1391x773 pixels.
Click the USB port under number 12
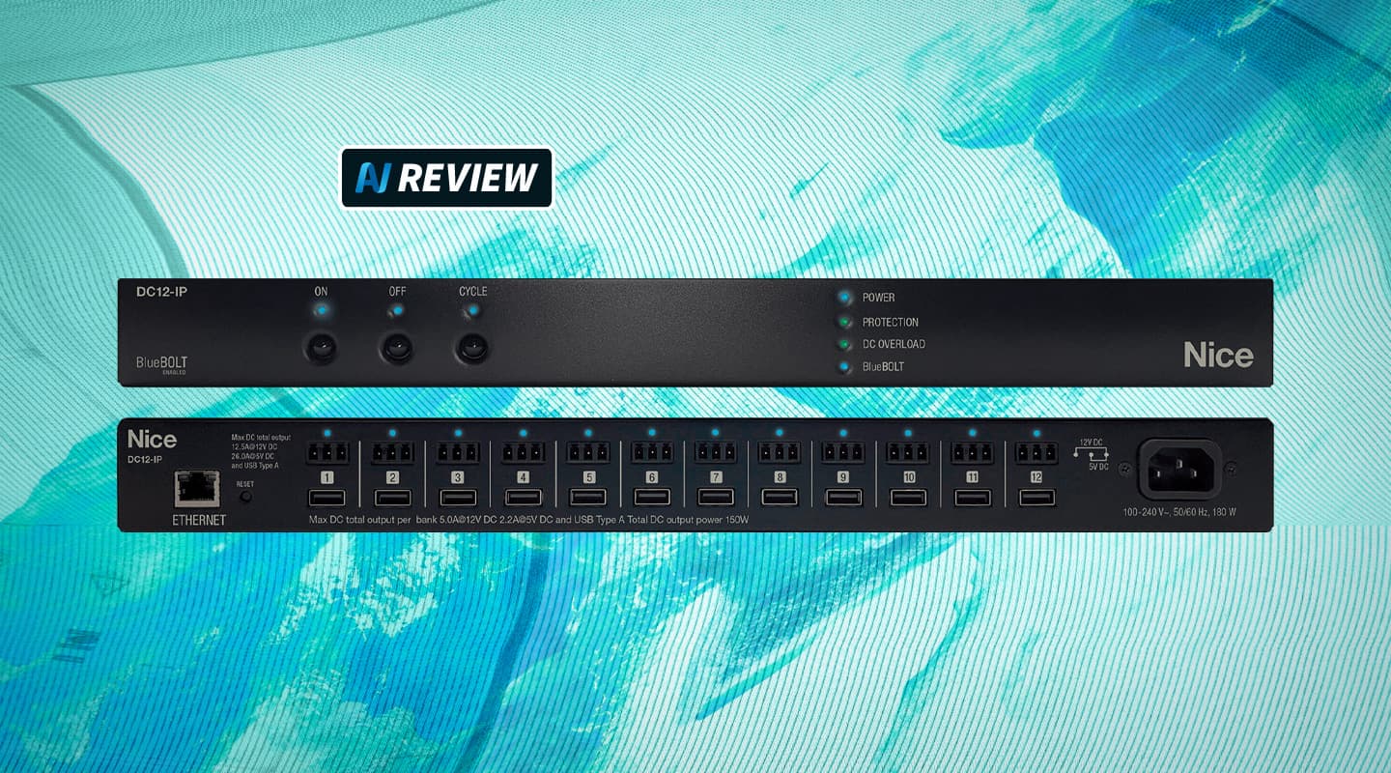click(x=1036, y=498)
